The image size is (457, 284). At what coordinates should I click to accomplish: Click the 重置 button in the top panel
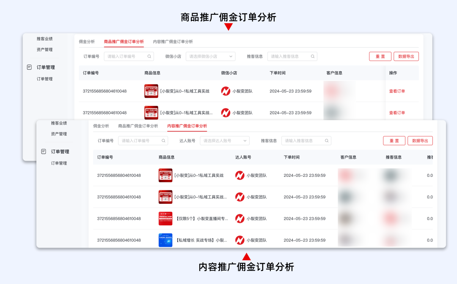click(380, 56)
